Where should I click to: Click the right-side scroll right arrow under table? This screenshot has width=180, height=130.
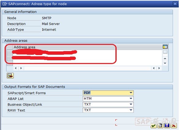tap(159, 68)
